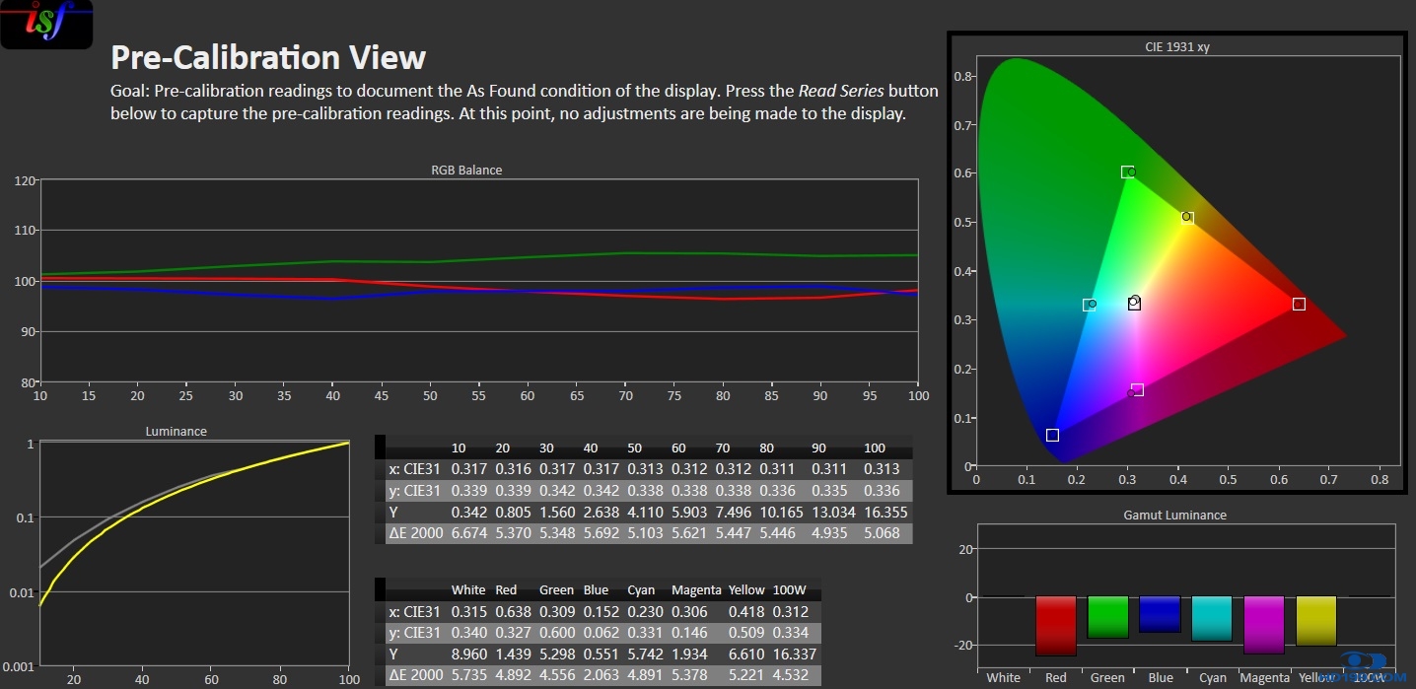Select the red bar in Gamut Luminance
1416x689 pixels.
pos(1056,626)
